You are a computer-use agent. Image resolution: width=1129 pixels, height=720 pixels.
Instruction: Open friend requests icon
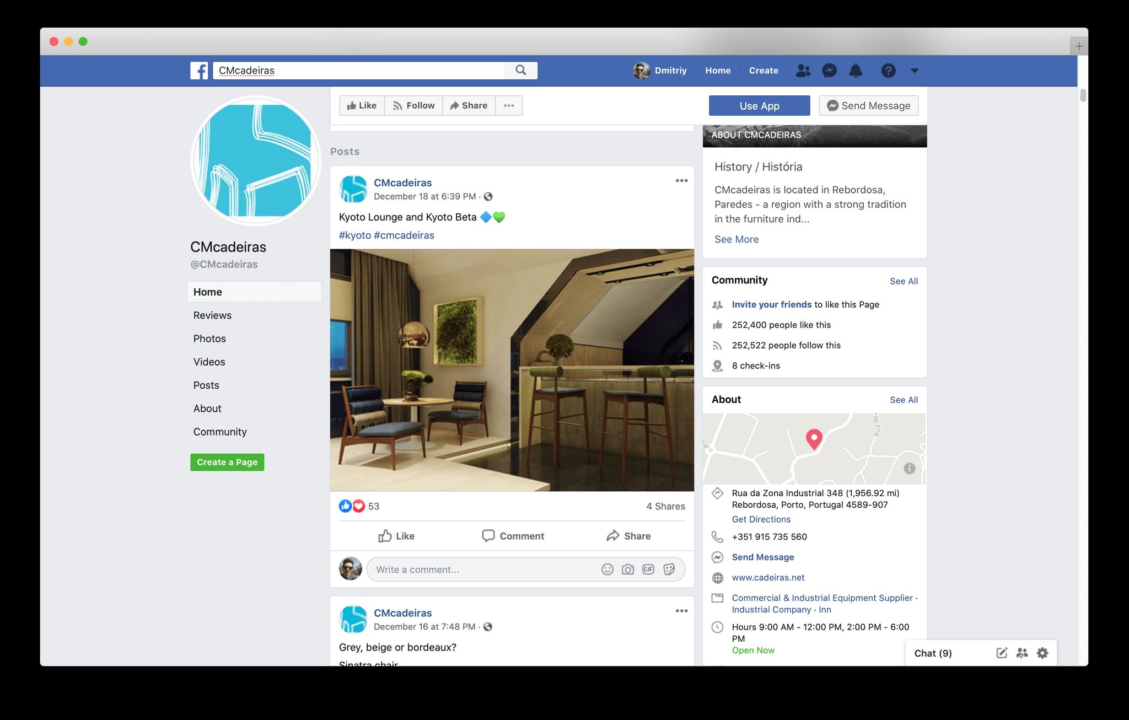[x=803, y=71]
